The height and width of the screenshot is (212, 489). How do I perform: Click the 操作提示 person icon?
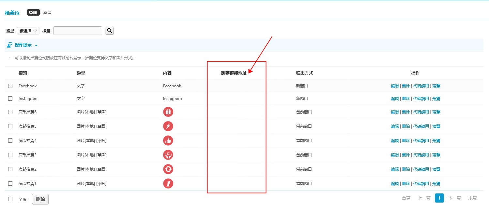click(9, 45)
